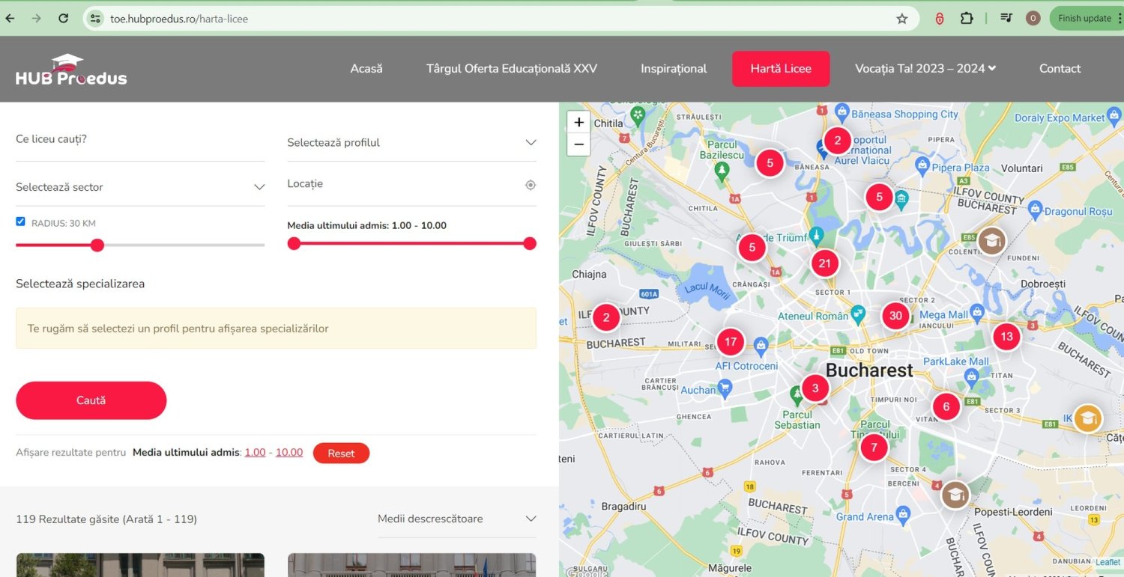This screenshot has height=577, width=1124.
Task: Open the map cluster marked 30
Action: 895,316
